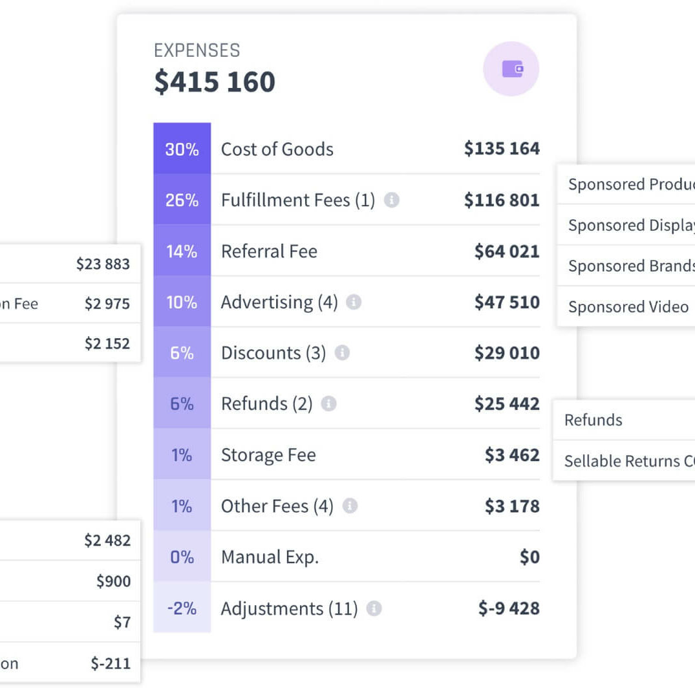Expand the Adjustments (11) row
The height and width of the screenshot is (695, 695).
(x=289, y=608)
